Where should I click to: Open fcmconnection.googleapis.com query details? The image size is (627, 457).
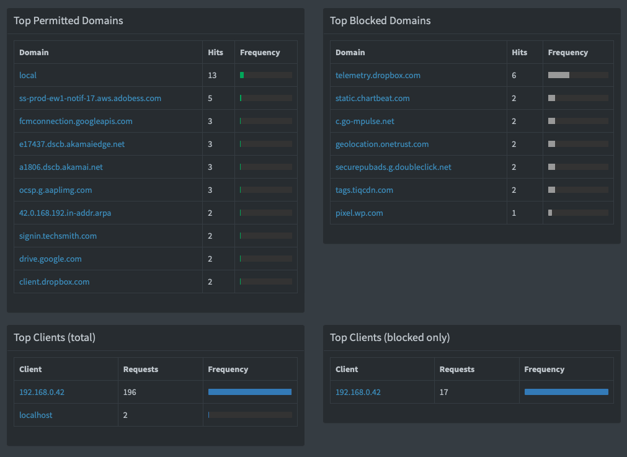76,121
